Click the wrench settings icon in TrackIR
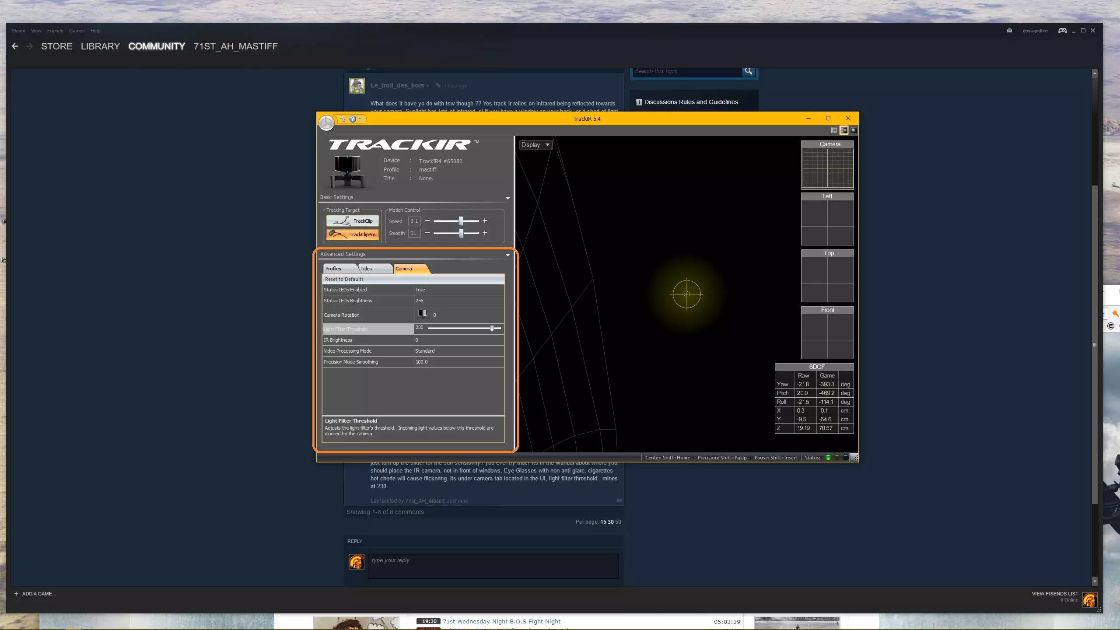1120x630 pixels. point(343,119)
